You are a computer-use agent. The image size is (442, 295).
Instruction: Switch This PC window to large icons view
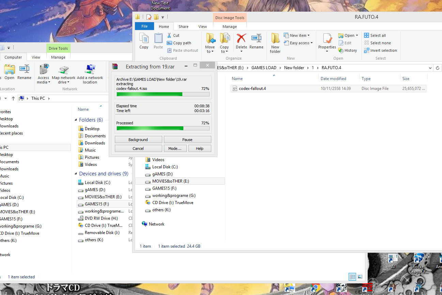point(360,277)
